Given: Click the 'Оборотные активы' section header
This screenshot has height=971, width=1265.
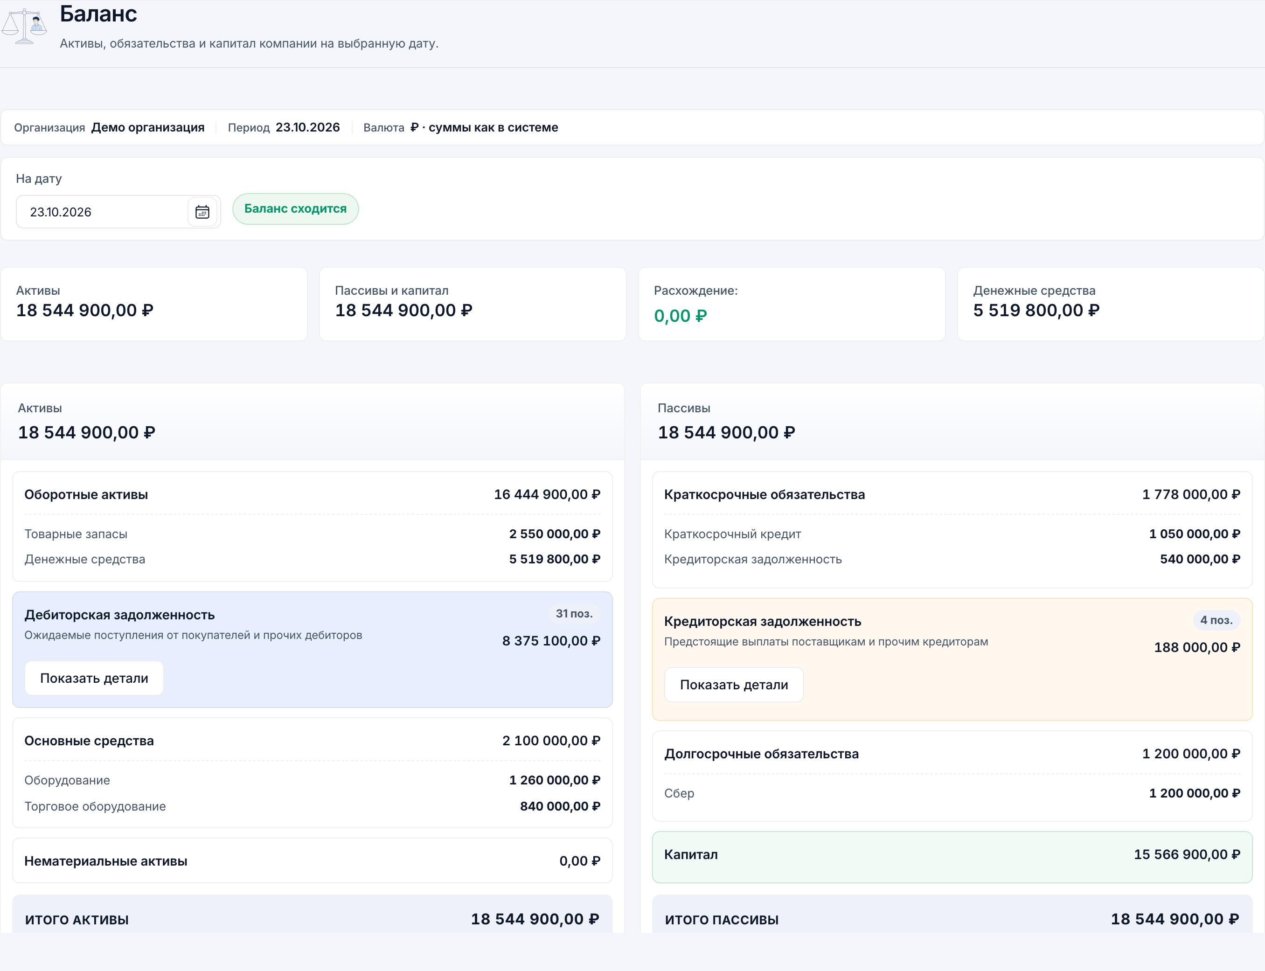Looking at the screenshot, I should (x=312, y=495).
